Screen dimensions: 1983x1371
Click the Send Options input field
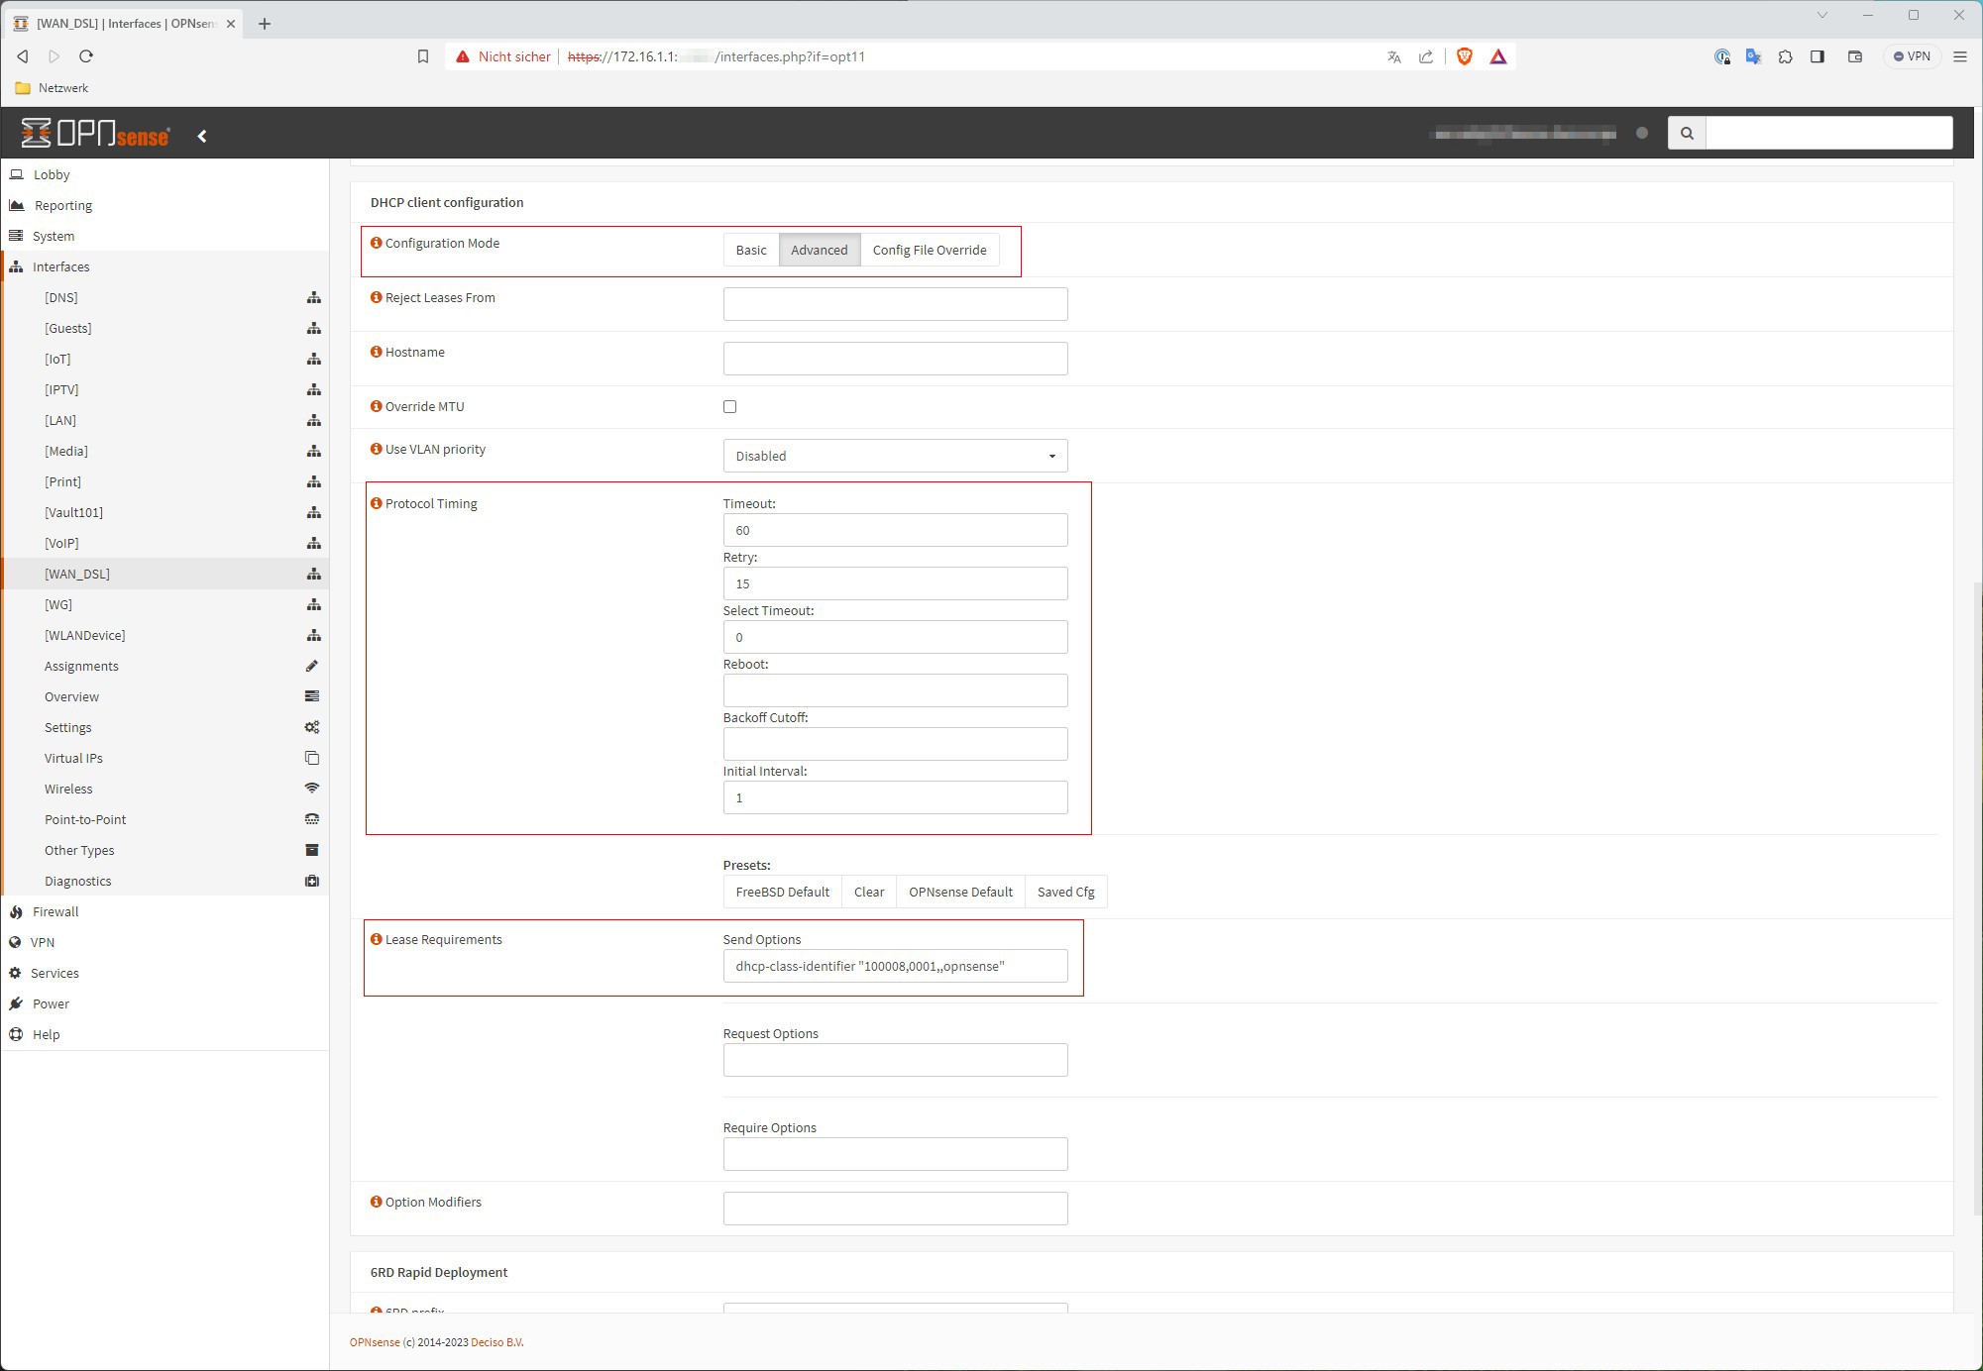click(x=894, y=966)
